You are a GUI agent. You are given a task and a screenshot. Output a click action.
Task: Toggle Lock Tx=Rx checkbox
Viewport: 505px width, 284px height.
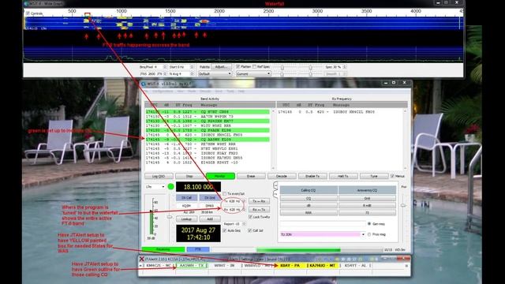[250, 217]
